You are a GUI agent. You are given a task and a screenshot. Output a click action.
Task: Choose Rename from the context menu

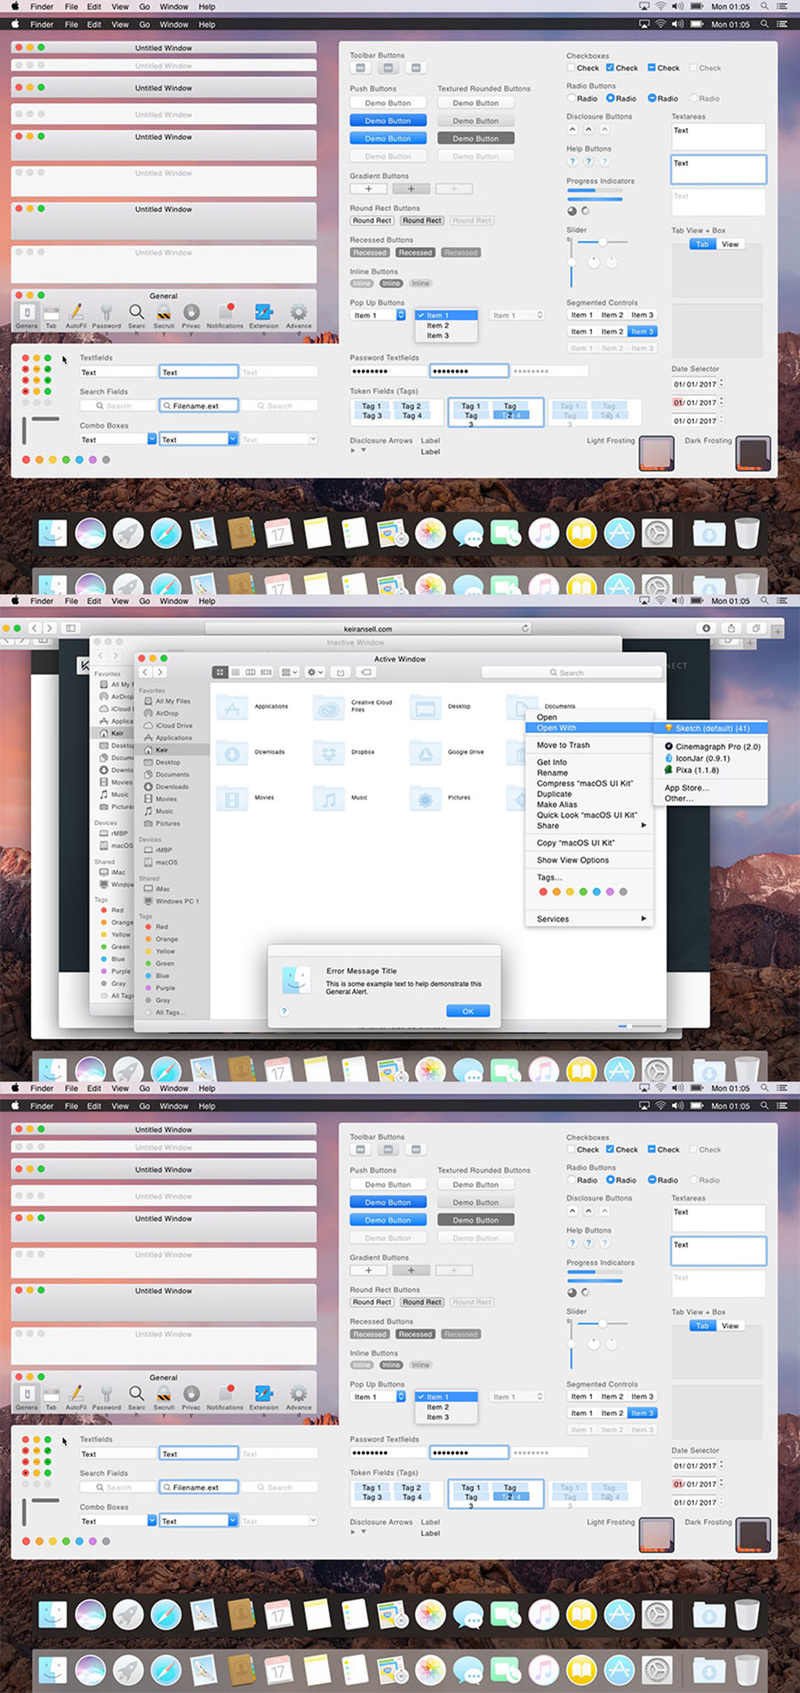pyautogui.click(x=589, y=773)
